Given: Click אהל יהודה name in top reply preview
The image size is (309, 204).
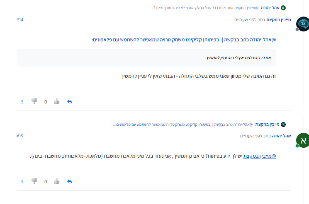Looking at the screenshot, I should click(270, 8).
